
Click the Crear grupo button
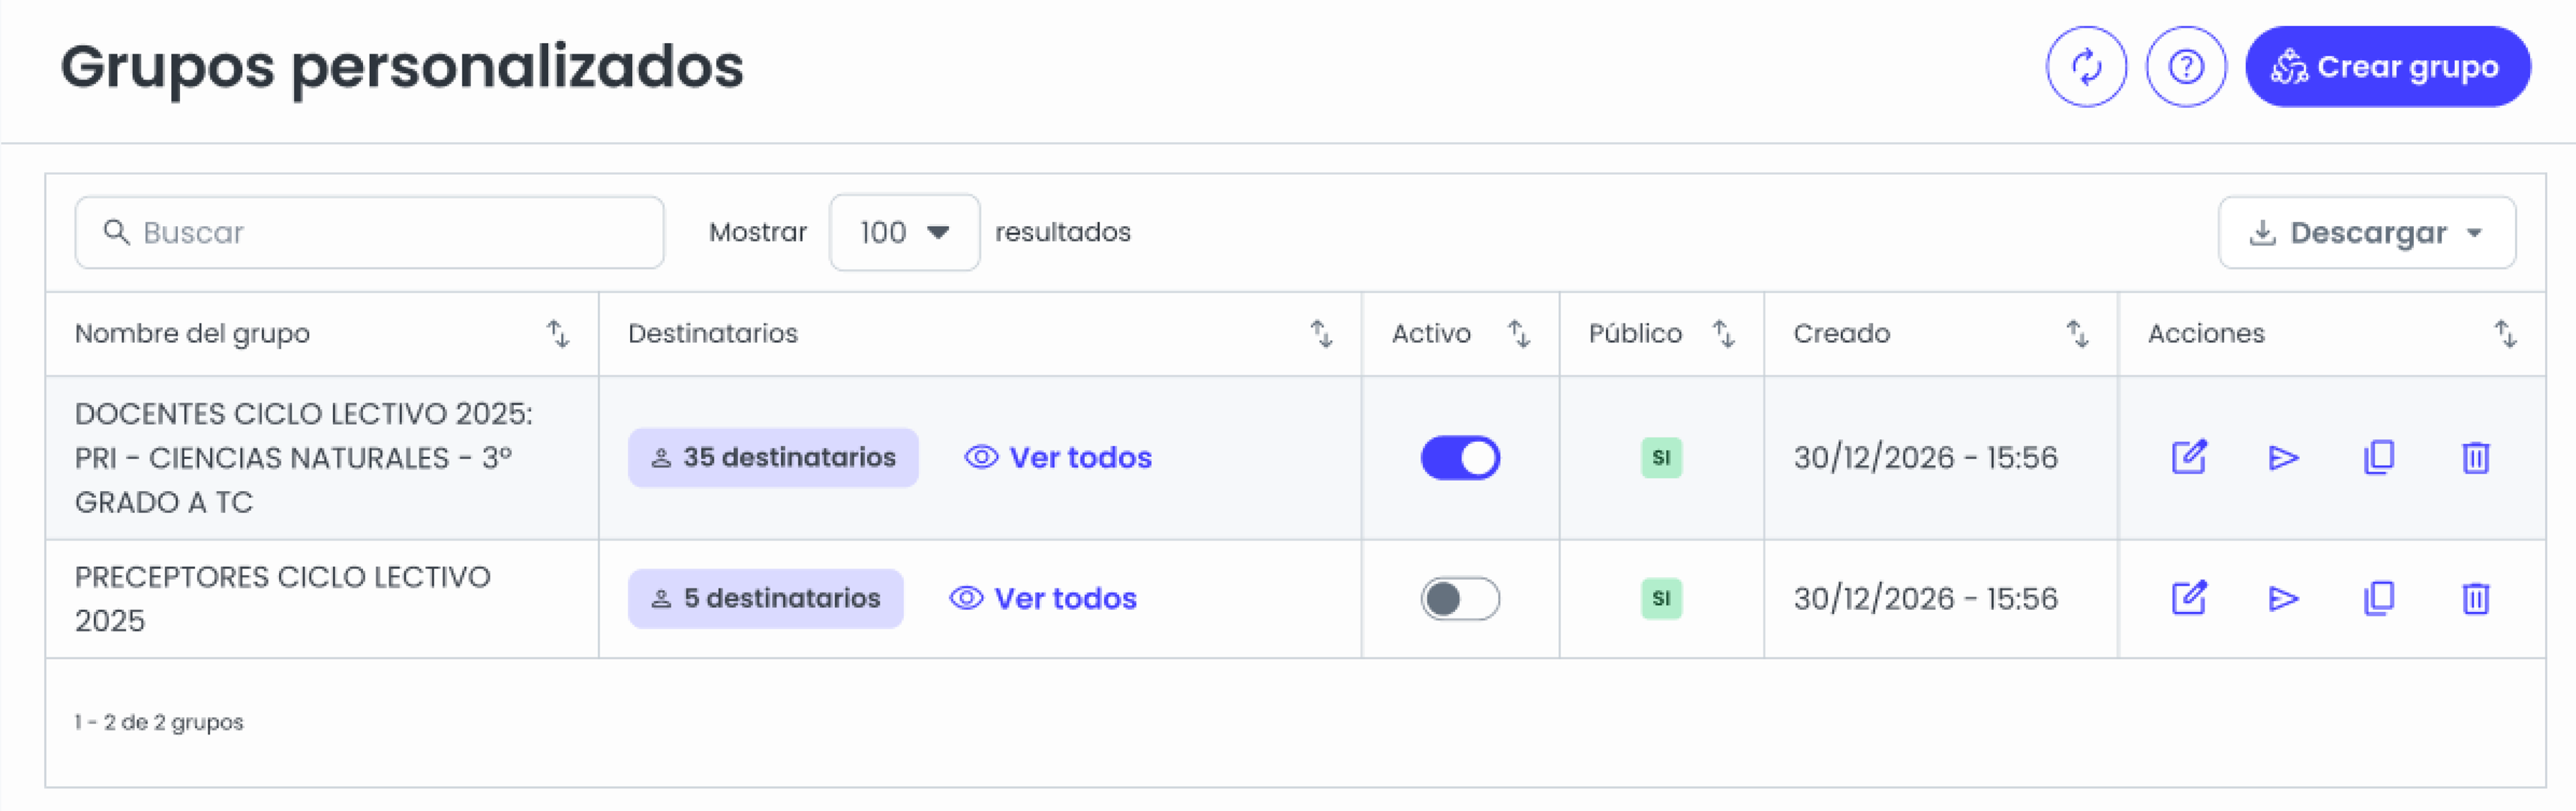pos(2388,67)
